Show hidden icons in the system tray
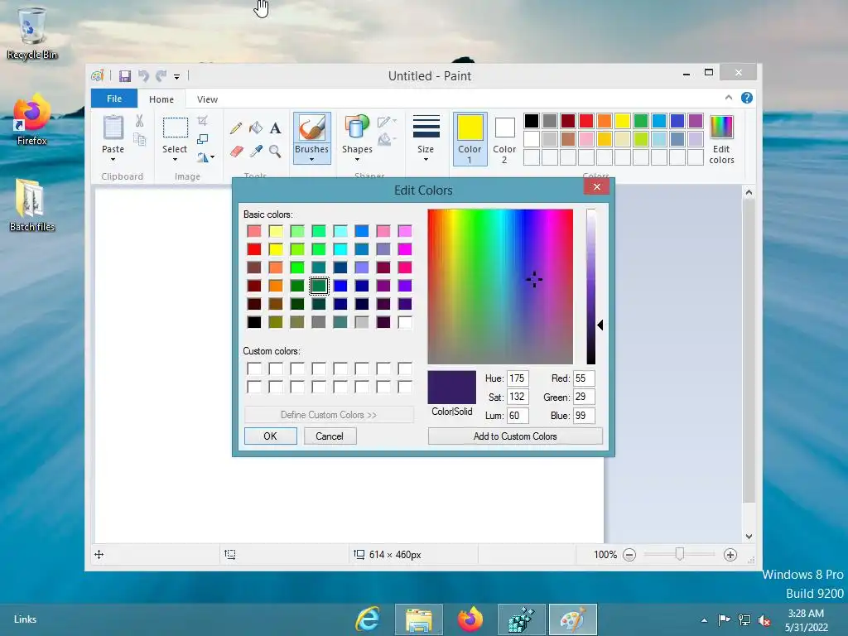Screen dimensions: 848x636 click(704, 620)
